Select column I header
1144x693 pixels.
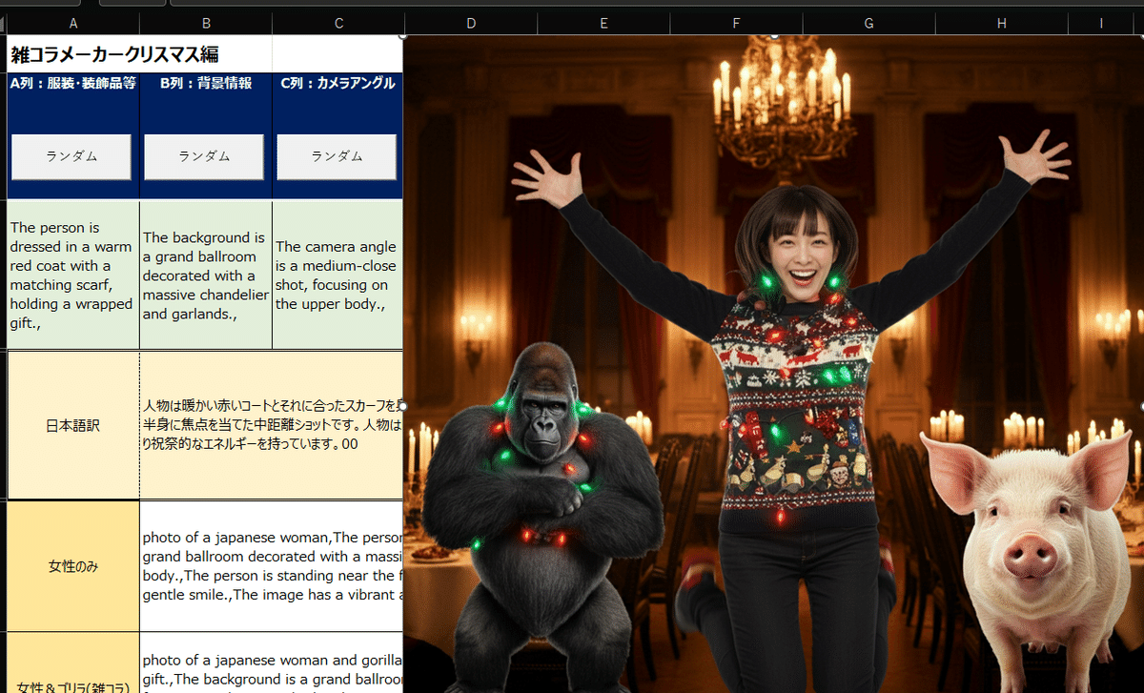[x=1101, y=23]
